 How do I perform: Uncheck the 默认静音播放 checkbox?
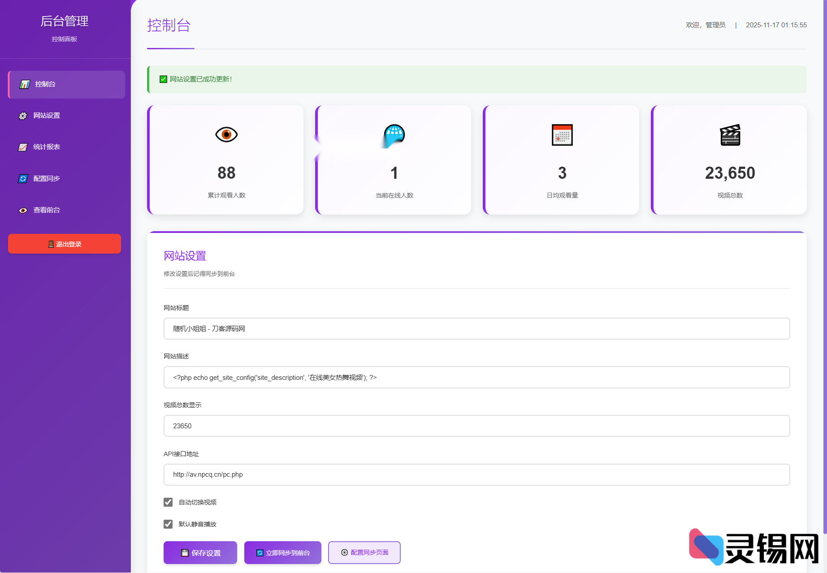[168, 524]
